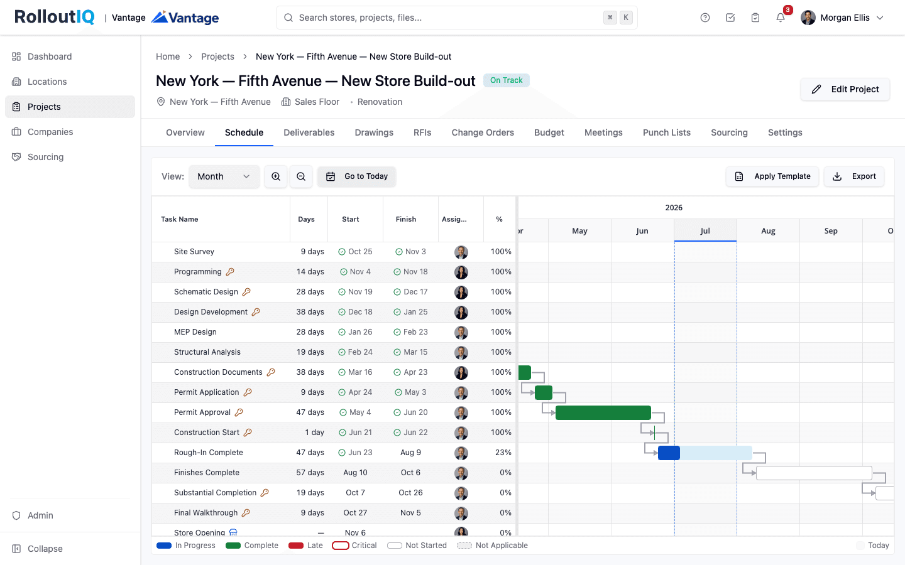Click assignee avatar in Finishes Complete row

pyautogui.click(x=461, y=473)
